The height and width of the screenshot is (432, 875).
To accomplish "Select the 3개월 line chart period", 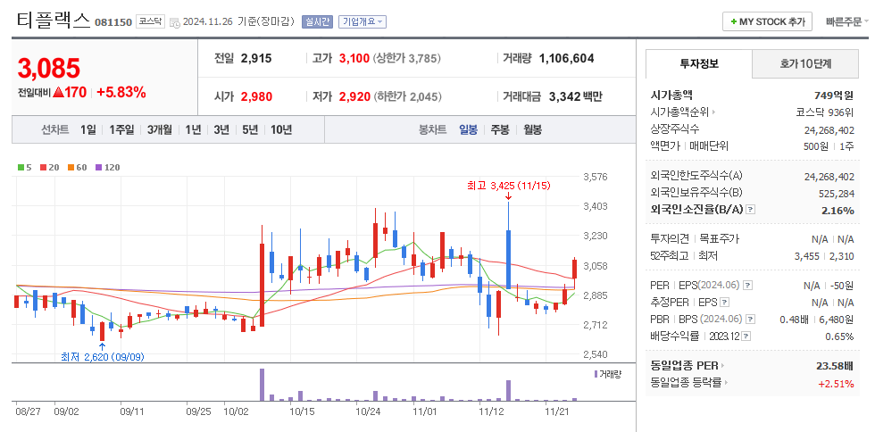I will pyautogui.click(x=160, y=130).
